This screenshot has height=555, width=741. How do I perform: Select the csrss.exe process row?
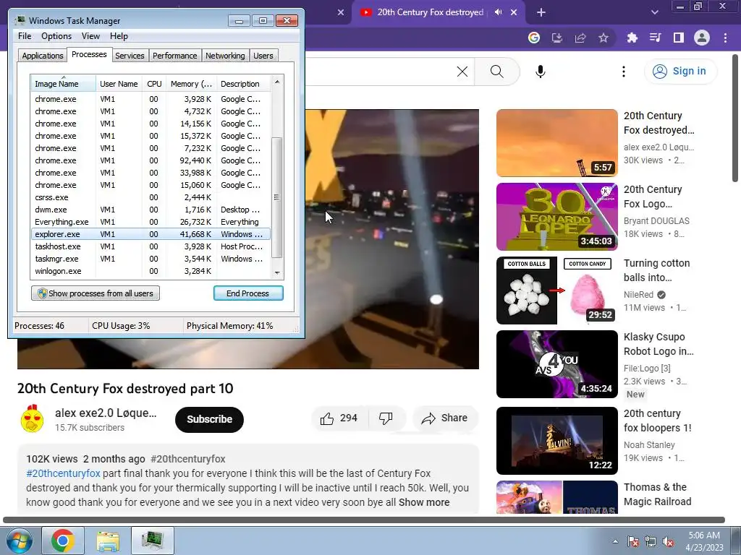(x=151, y=197)
